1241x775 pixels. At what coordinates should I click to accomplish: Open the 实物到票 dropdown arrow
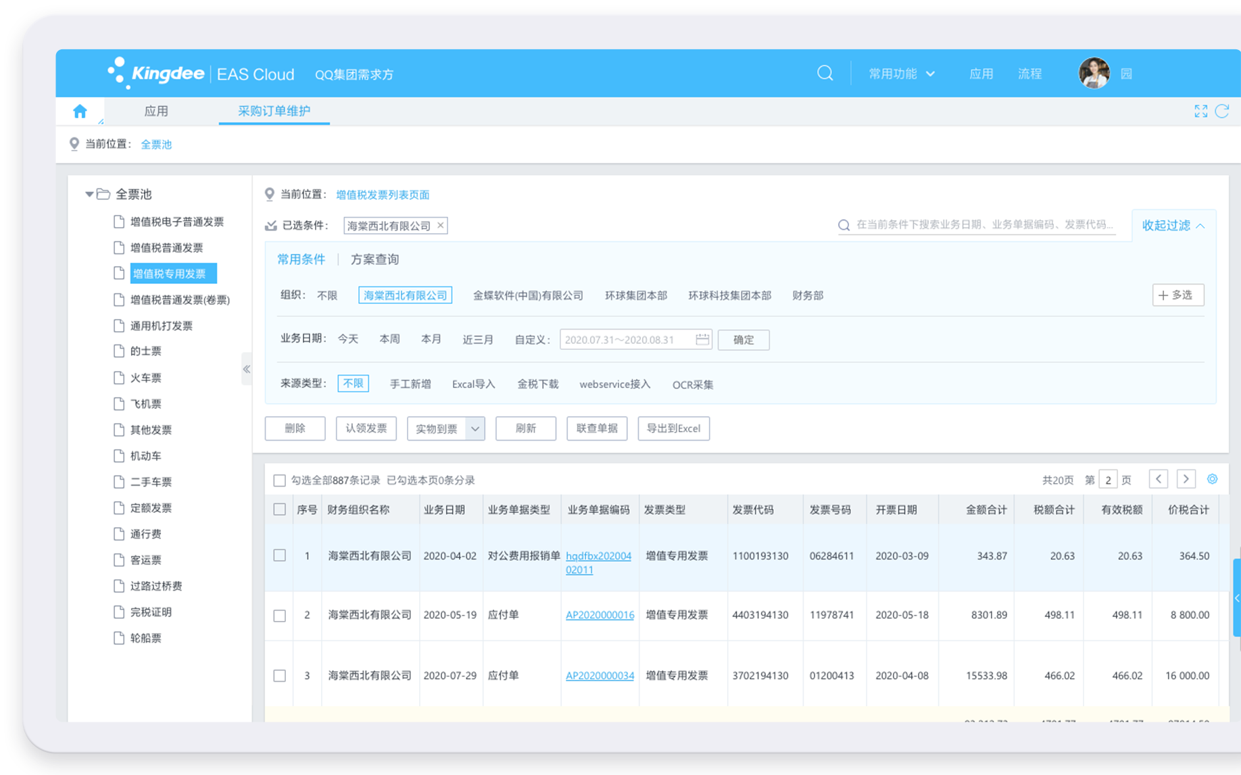point(475,428)
